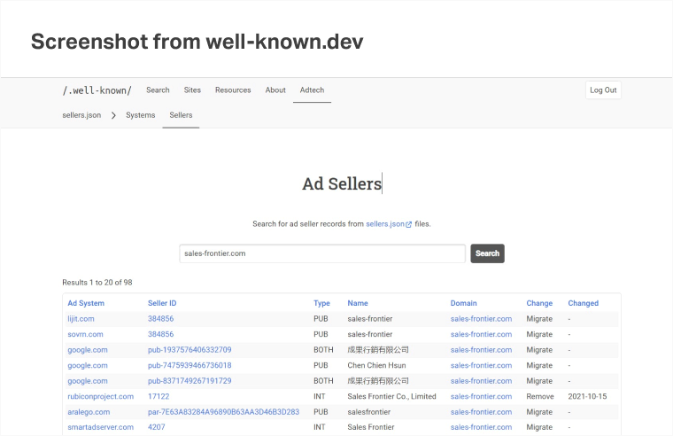
Task: Open seller ID 17122
Action: 159,396
